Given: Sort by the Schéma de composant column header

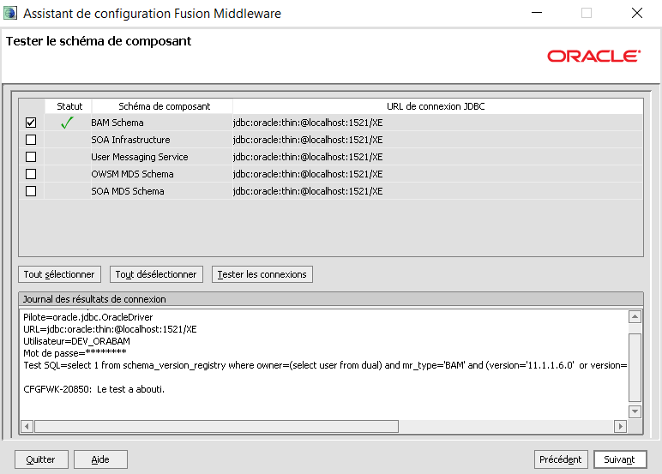Looking at the screenshot, I should (164, 106).
